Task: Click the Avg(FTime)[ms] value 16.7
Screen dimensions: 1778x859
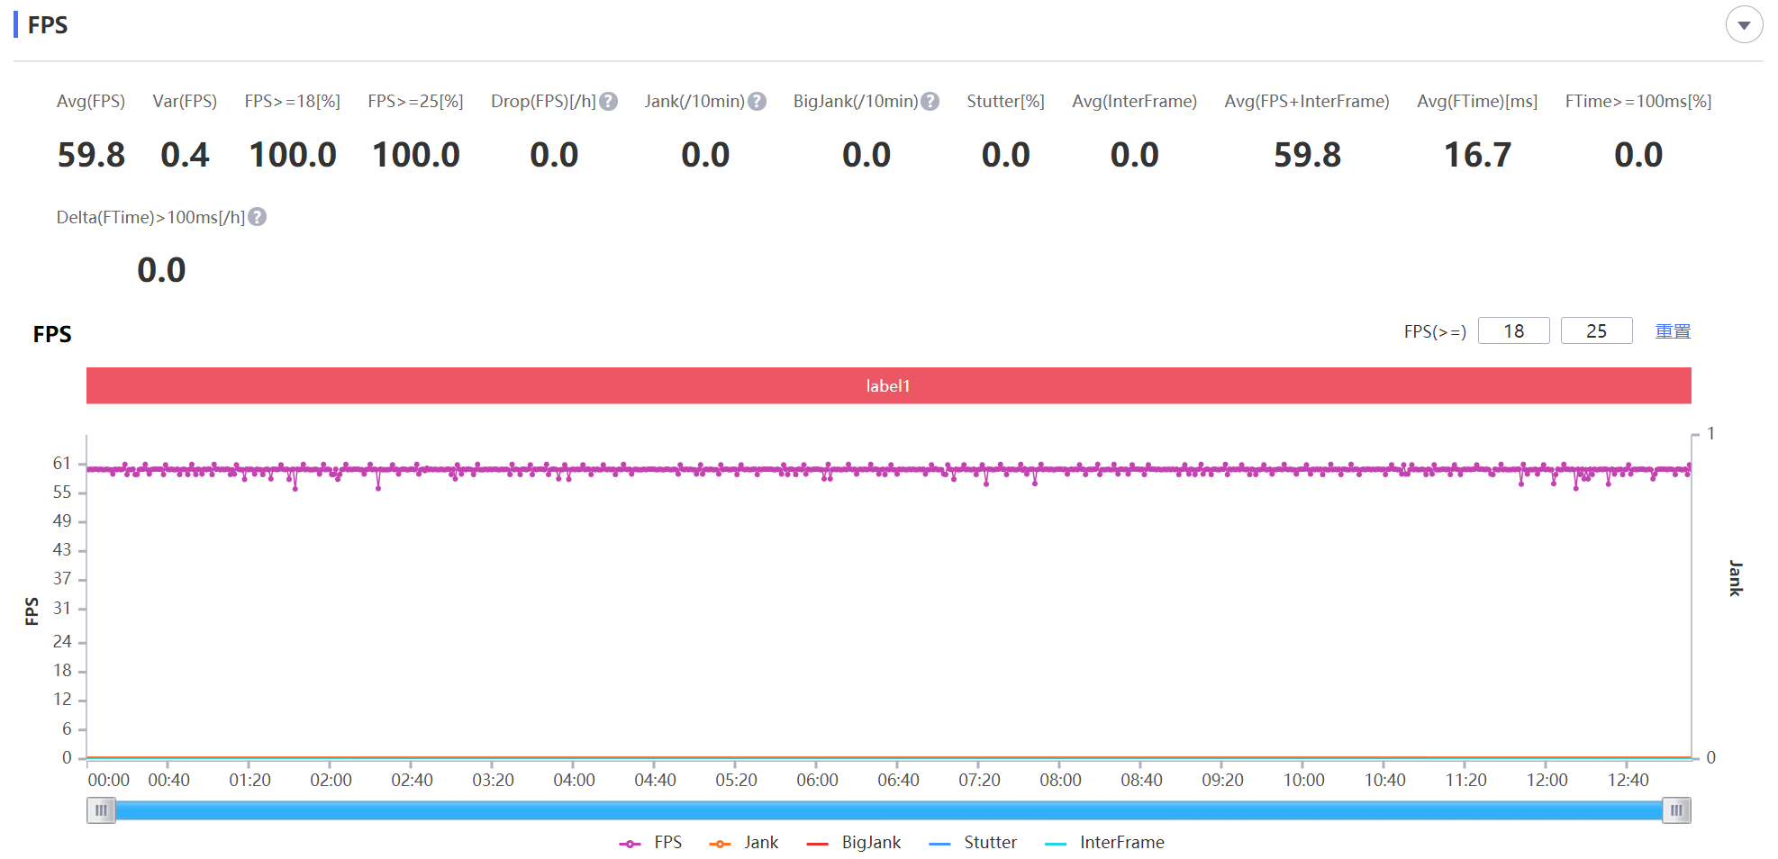Action: pyautogui.click(x=1477, y=155)
